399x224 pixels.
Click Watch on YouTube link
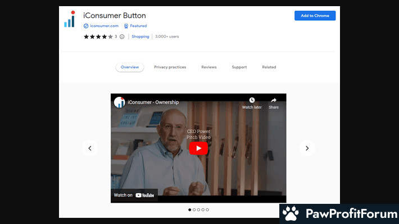[x=134, y=195]
